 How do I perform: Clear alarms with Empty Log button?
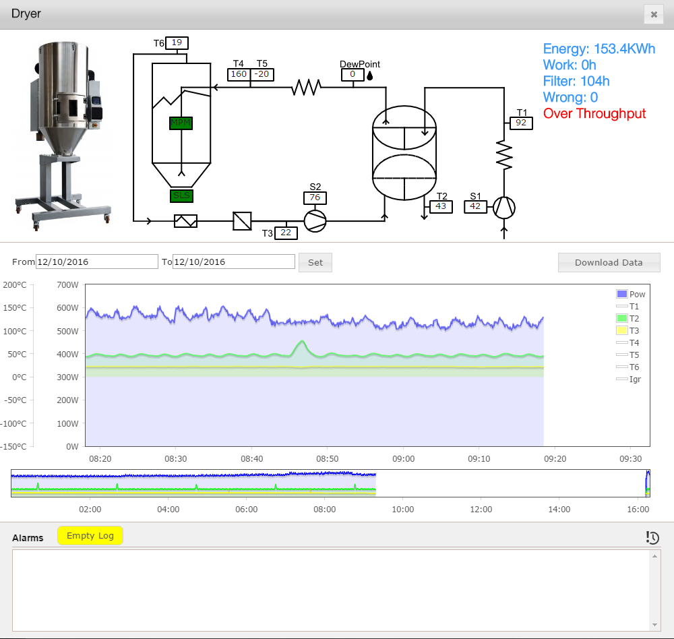coord(90,536)
